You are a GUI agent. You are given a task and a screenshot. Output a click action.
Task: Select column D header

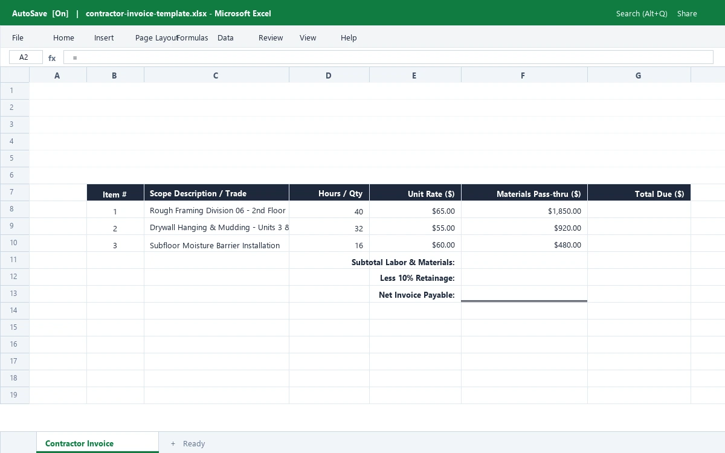pos(329,75)
